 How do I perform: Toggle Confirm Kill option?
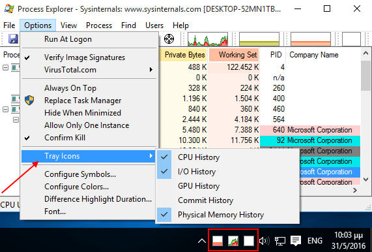pyautogui.click(x=89, y=138)
